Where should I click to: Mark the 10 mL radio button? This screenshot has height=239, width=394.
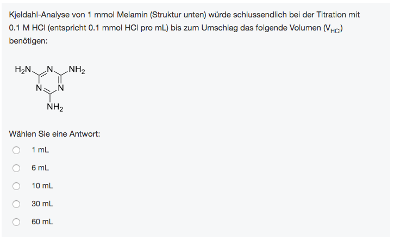(x=16, y=186)
